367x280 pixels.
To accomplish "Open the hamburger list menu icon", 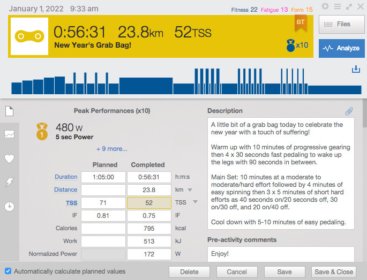I will click(x=338, y=6).
